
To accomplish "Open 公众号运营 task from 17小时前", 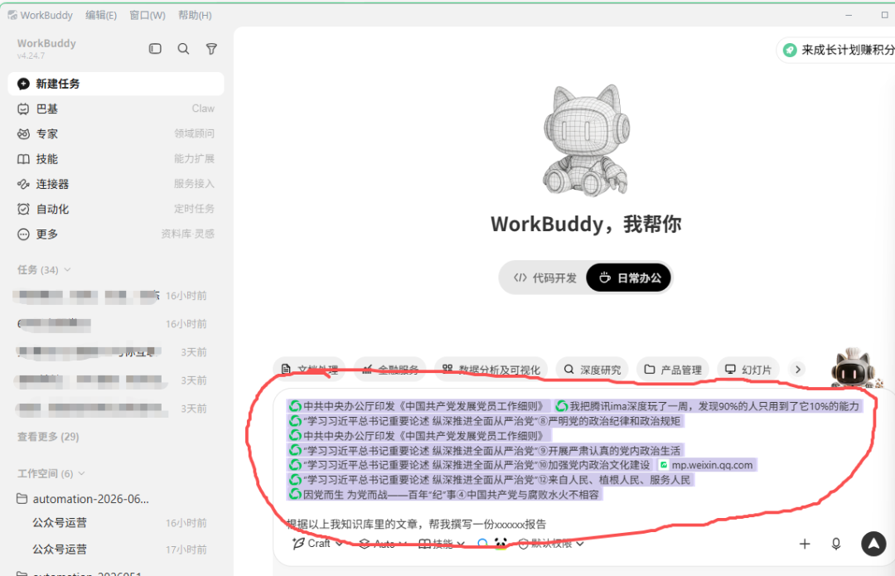I will (119, 549).
